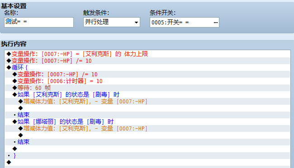Screen dimensions: 294x168
Task: Select condition 如果 [艾利克斯] 的状态是 [剧毒] 时
Action: (x=147, y=94)
